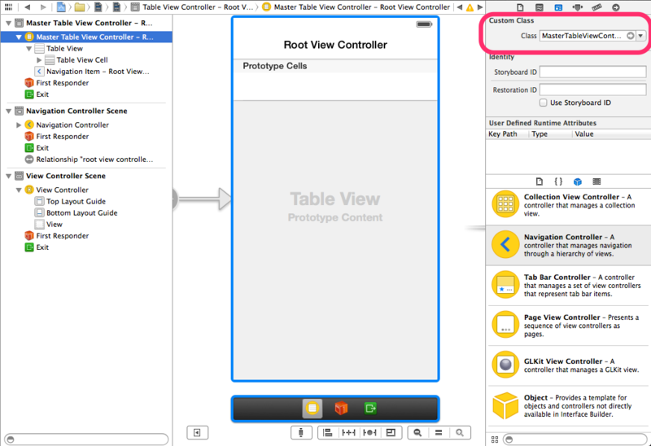Click green Exit icon in scene dock
Image resolution: width=651 pixels, height=446 pixels.
point(370,409)
